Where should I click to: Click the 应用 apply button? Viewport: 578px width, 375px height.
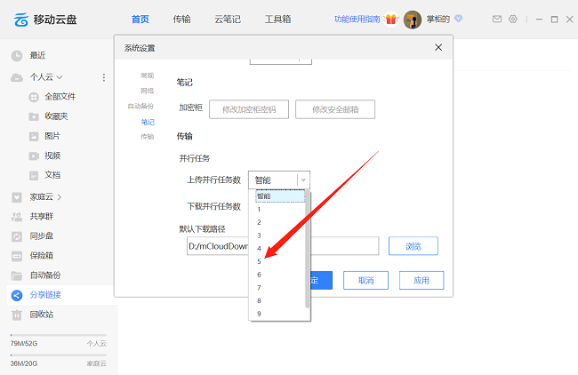click(x=421, y=280)
